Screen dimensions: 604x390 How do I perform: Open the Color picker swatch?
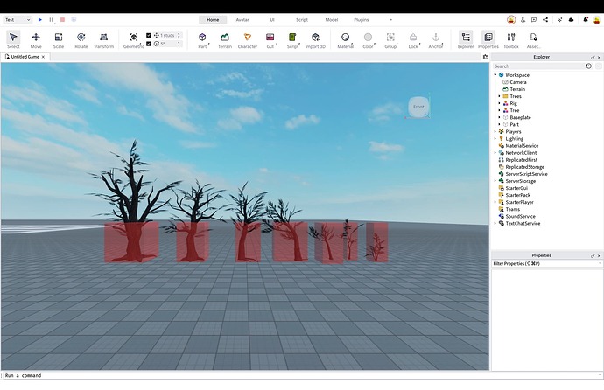coord(368,39)
